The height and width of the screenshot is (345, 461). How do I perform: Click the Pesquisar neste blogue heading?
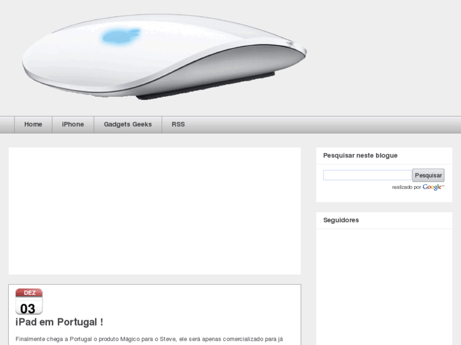tap(360, 156)
